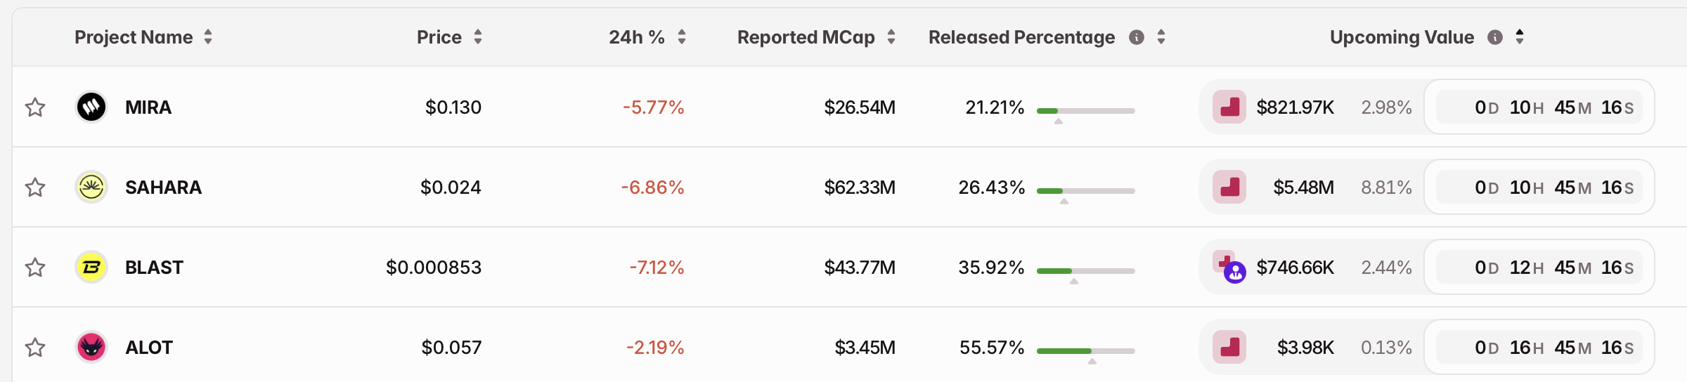The height and width of the screenshot is (382, 1687).
Task: Open the ALOT project name link
Action: tap(149, 348)
